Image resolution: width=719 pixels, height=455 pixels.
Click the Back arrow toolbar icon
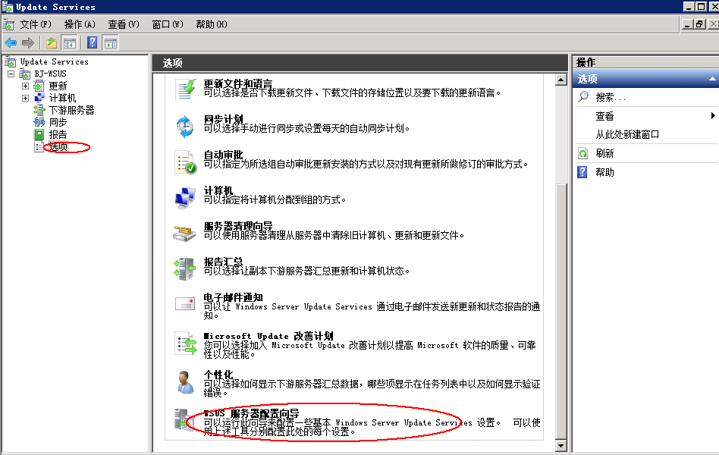[x=11, y=43]
